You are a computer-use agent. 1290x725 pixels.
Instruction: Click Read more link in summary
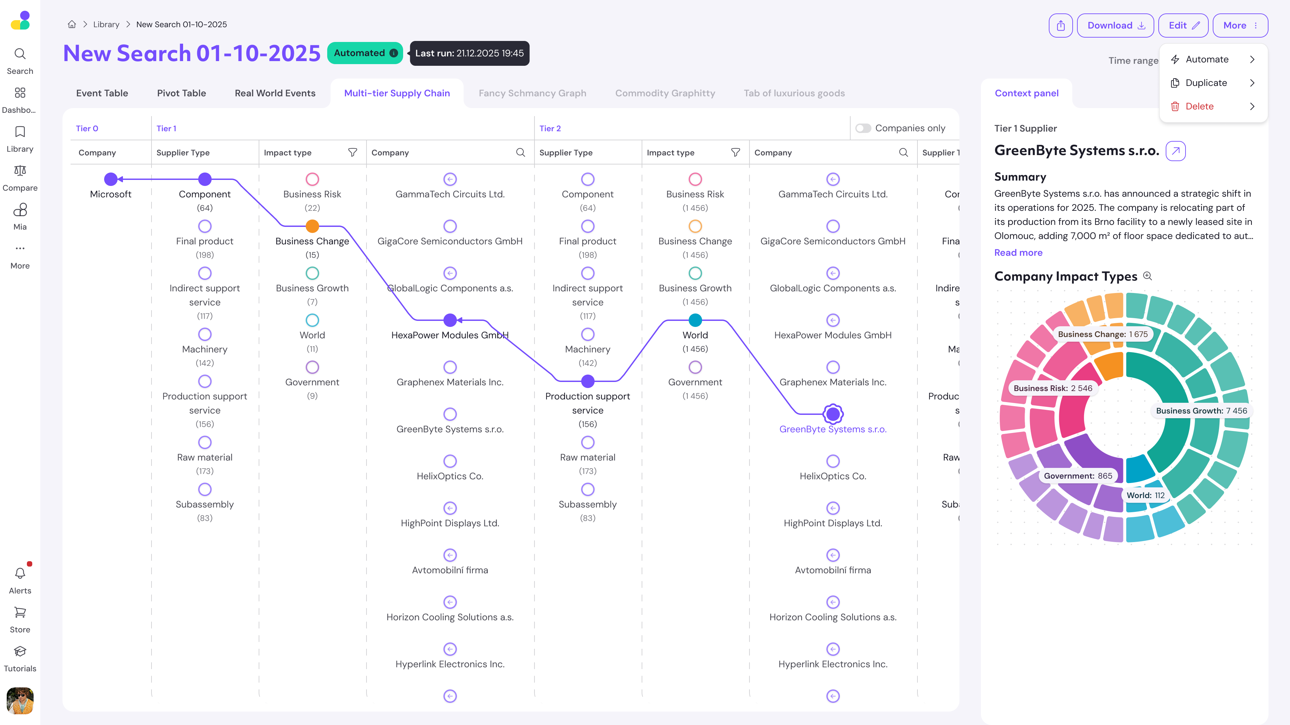tap(1018, 253)
